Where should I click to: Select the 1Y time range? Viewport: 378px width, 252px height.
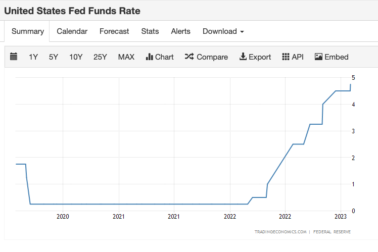click(33, 57)
